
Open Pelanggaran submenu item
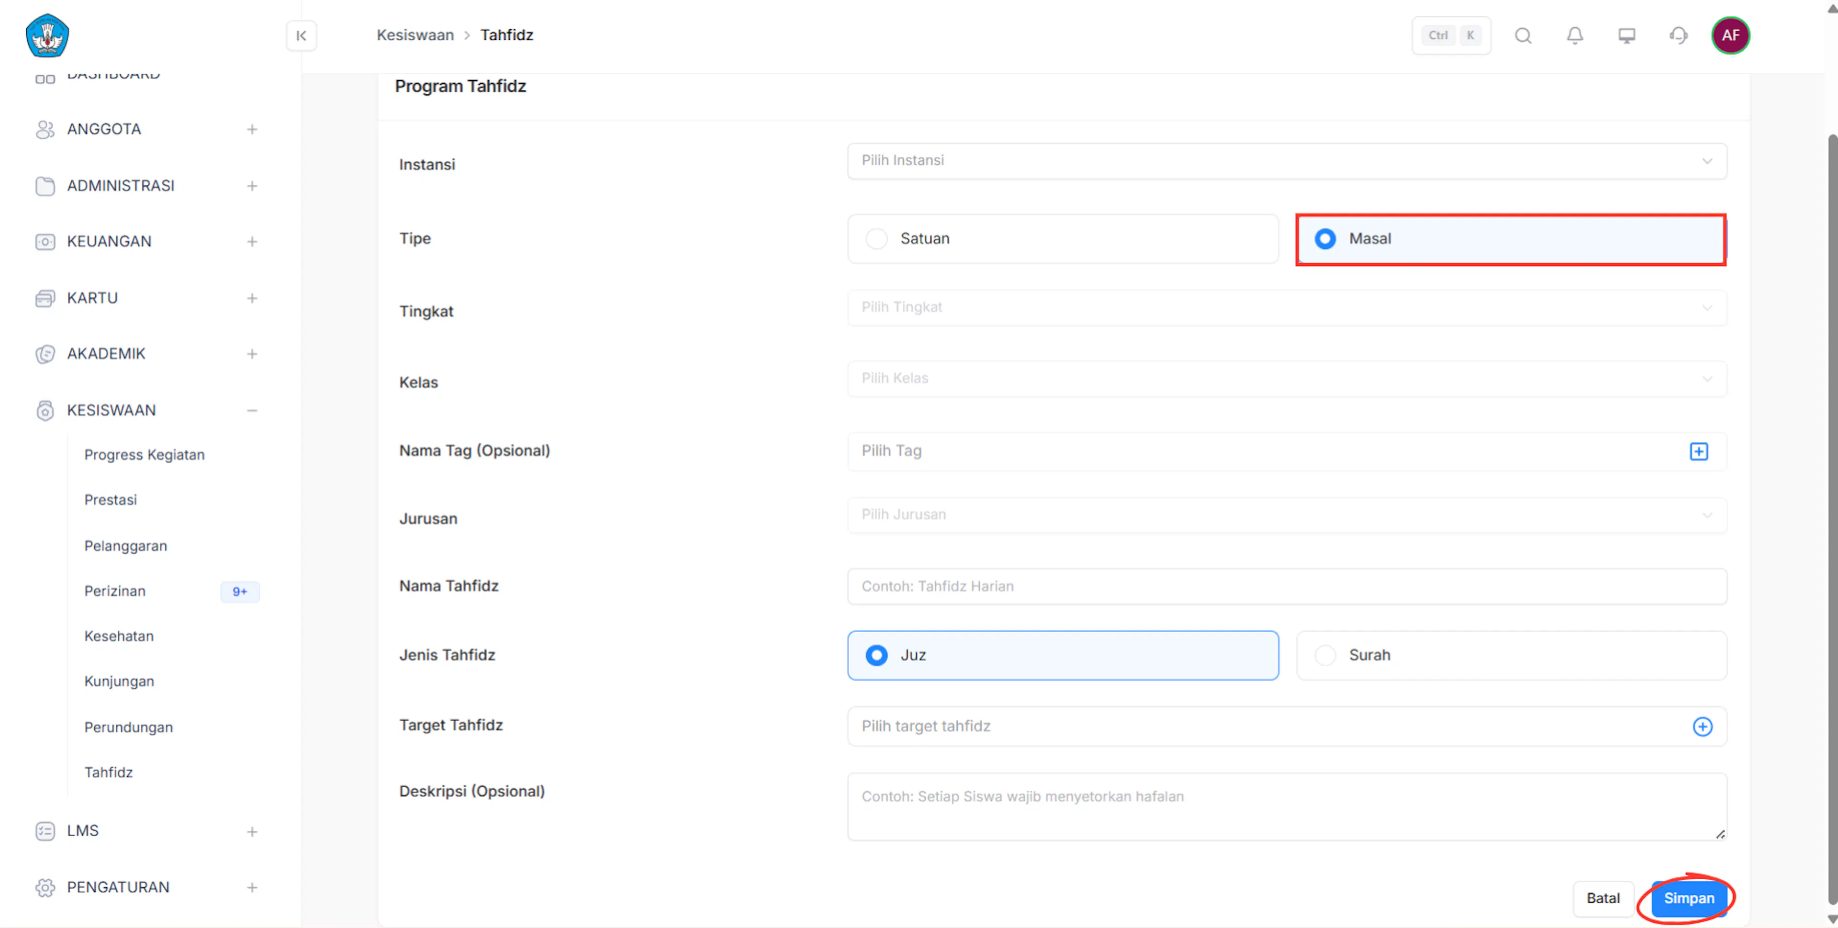(125, 546)
